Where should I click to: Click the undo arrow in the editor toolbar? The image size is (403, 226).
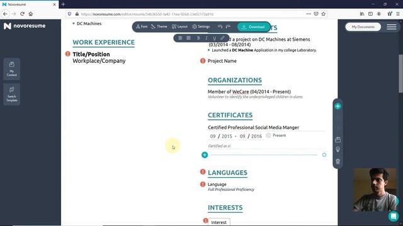[x=220, y=26]
